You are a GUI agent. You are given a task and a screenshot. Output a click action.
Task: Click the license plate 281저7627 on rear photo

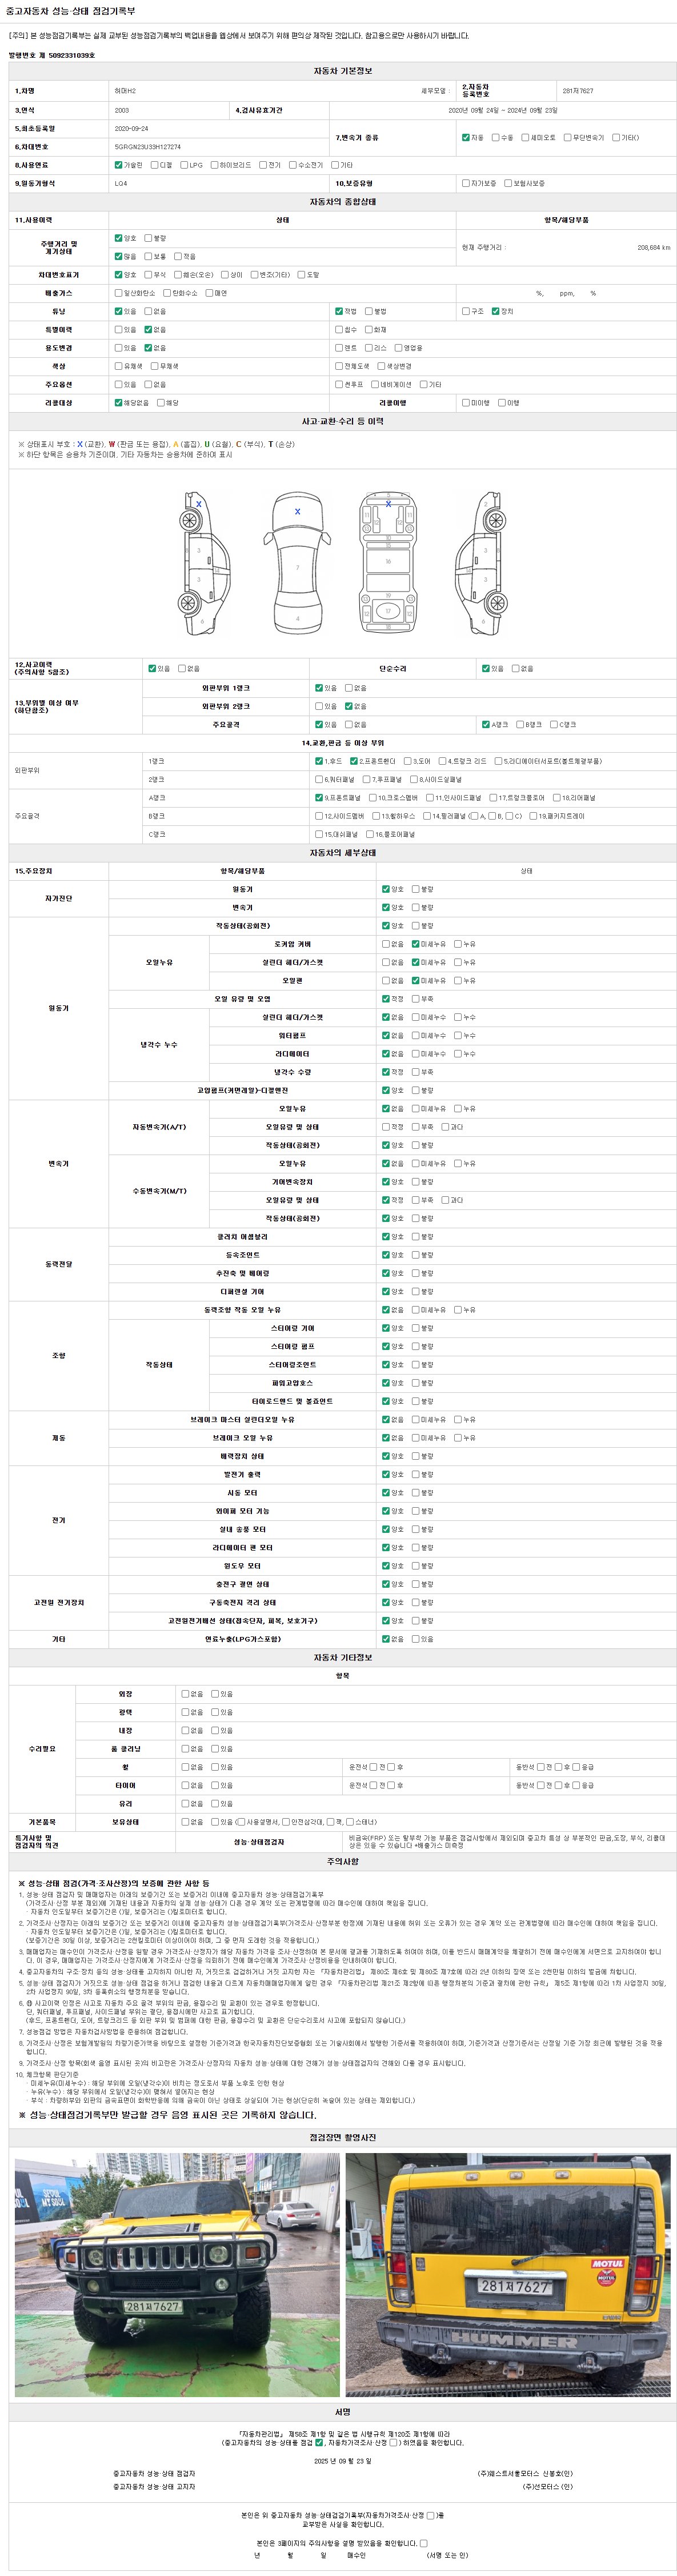pos(514,2287)
